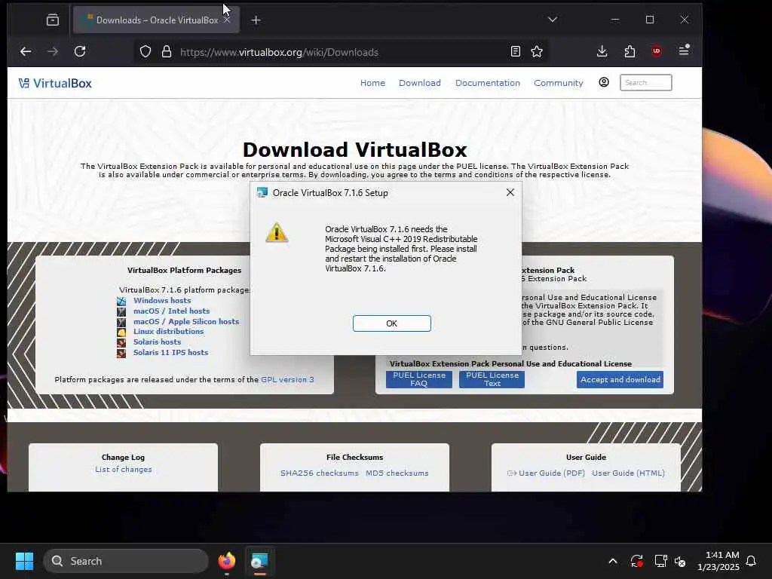Click macOS / Apple Silicon hosts link

pyautogui.click(x=186, y=321)
